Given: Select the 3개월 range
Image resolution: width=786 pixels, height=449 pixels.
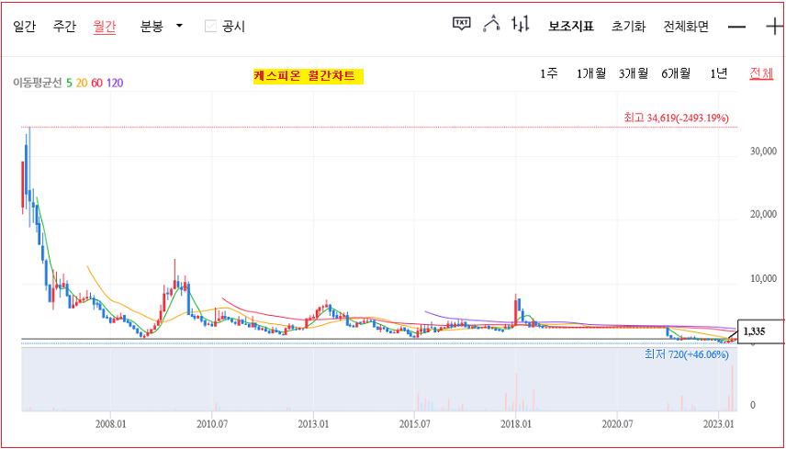Looking at the screenshot, I should [634, 74].
